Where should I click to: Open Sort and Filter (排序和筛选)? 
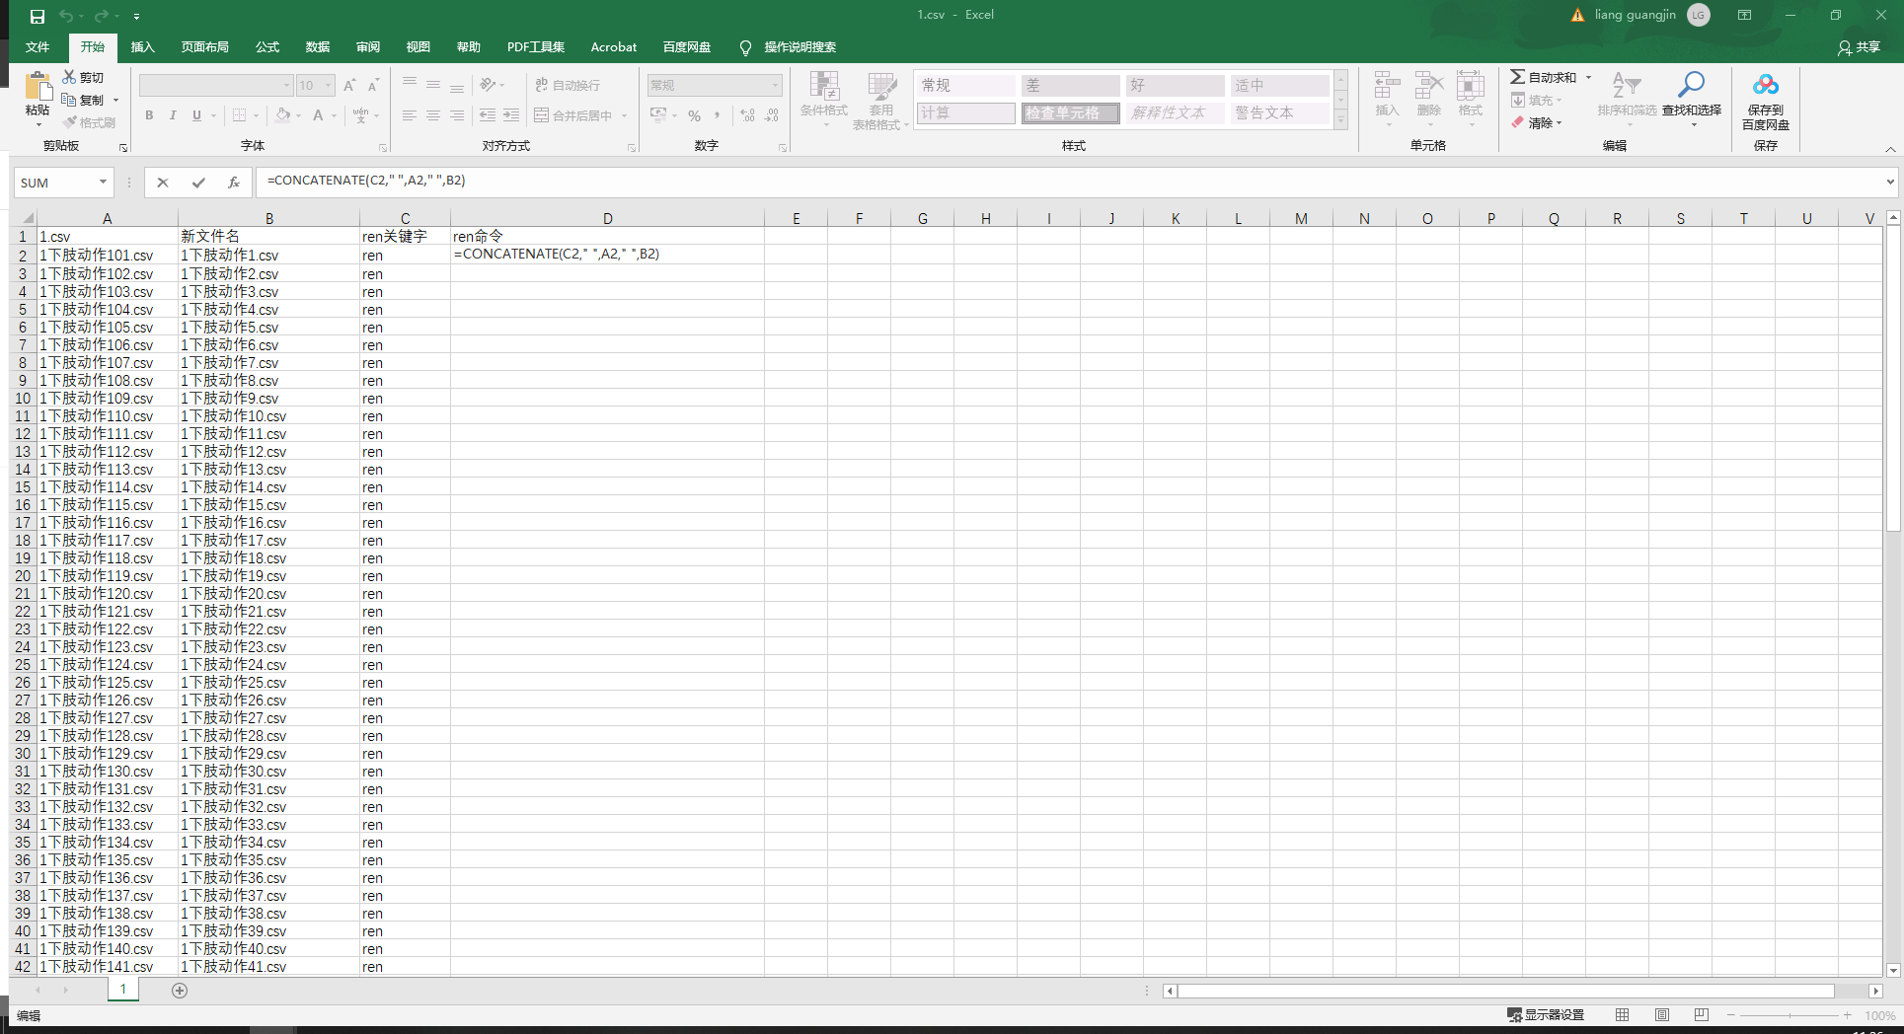pos(1627,98)
